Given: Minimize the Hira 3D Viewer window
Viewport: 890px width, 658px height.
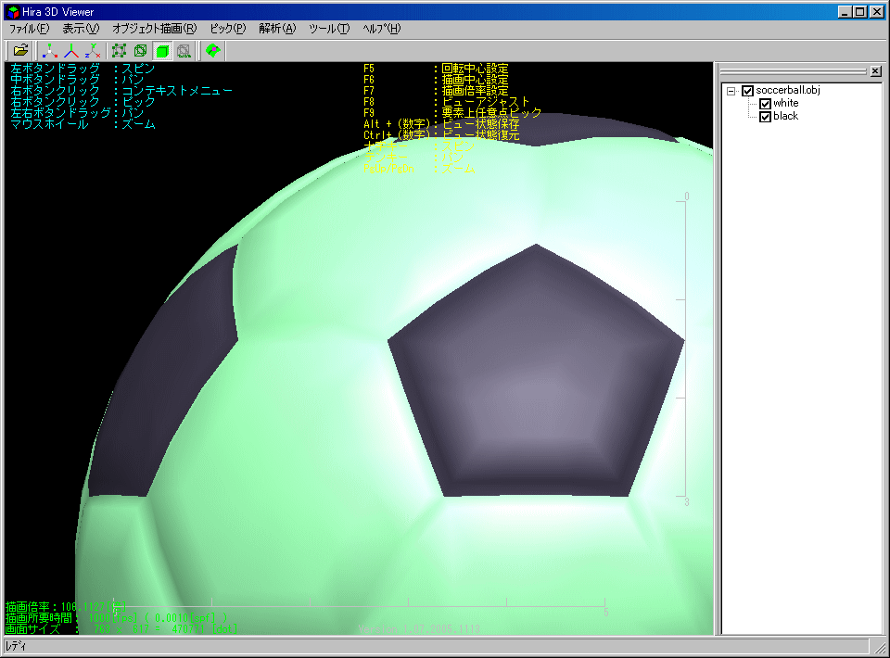Looking at the screenshot, I should (845, 11).
